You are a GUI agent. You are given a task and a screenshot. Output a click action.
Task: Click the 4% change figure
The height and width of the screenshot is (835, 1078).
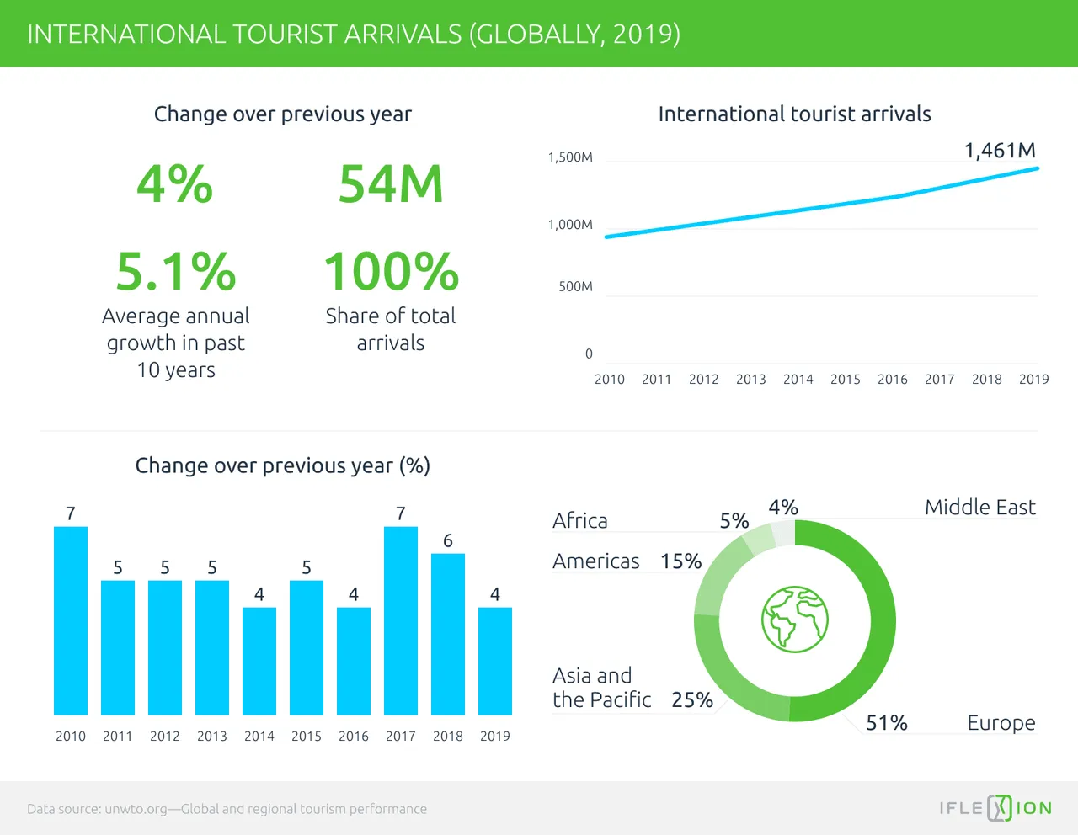pos(174,183)
